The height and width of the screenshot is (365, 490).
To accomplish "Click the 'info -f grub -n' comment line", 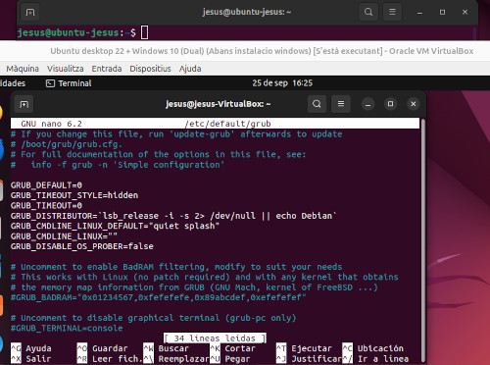I will [x=118, y=165].
